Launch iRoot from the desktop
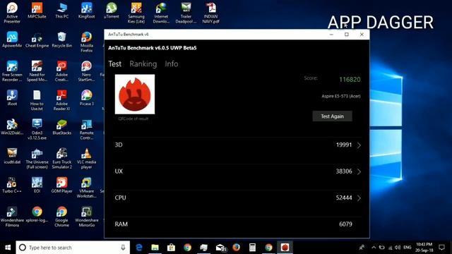The width and height of the screenshot is (452, 254). 12,97
